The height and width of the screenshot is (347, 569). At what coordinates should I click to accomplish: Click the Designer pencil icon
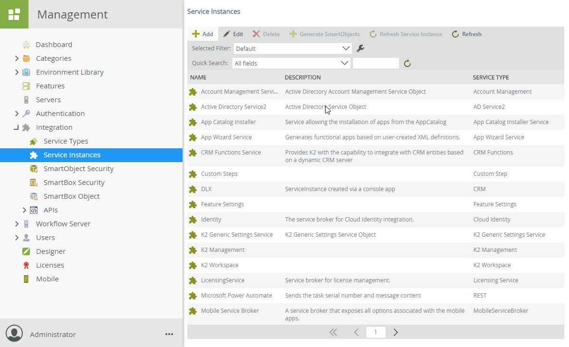[x=26, y=251]
